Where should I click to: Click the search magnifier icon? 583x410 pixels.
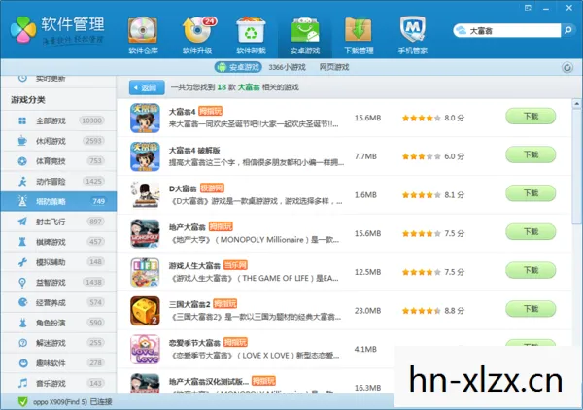pyautogui.click(x=567, y=30)
